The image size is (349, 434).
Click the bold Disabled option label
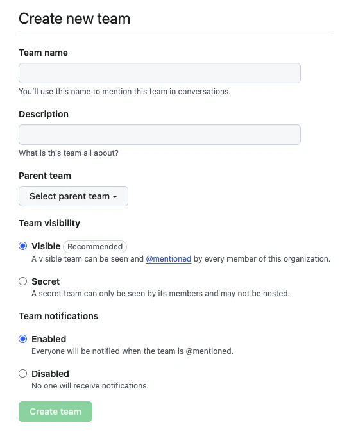click(x=51, y=374)
